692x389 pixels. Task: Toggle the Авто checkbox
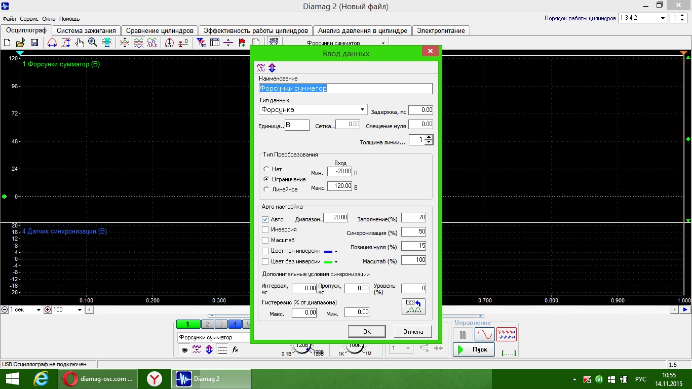(265, 220)
